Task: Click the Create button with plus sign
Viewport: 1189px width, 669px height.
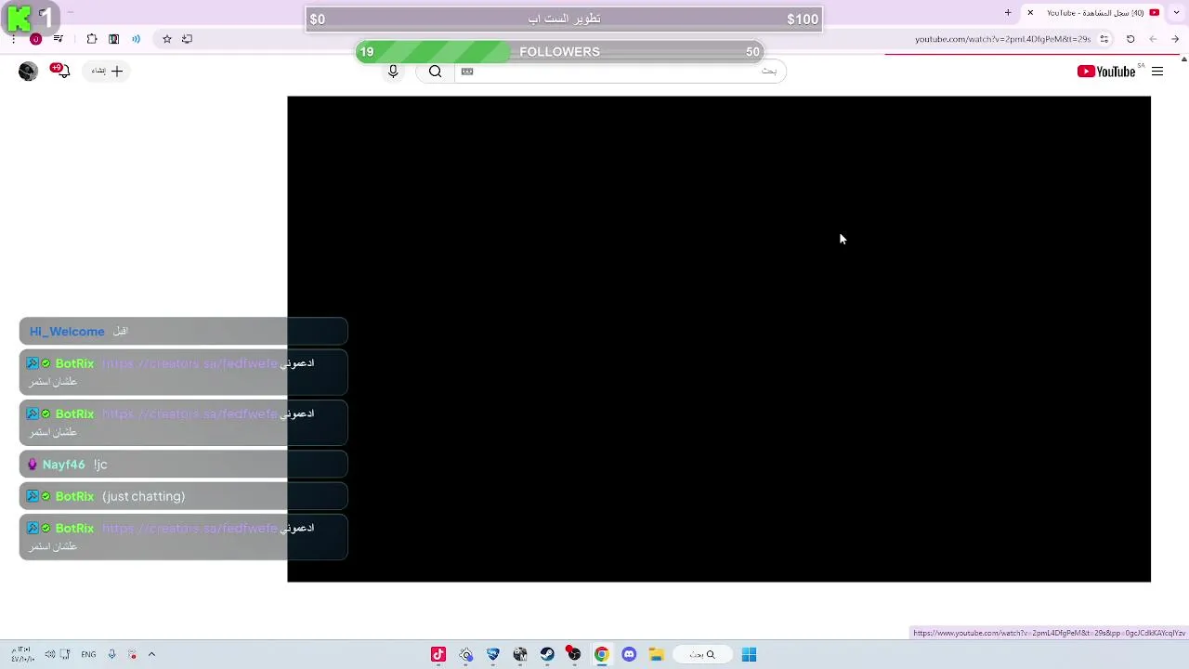Action: point(108,71)
